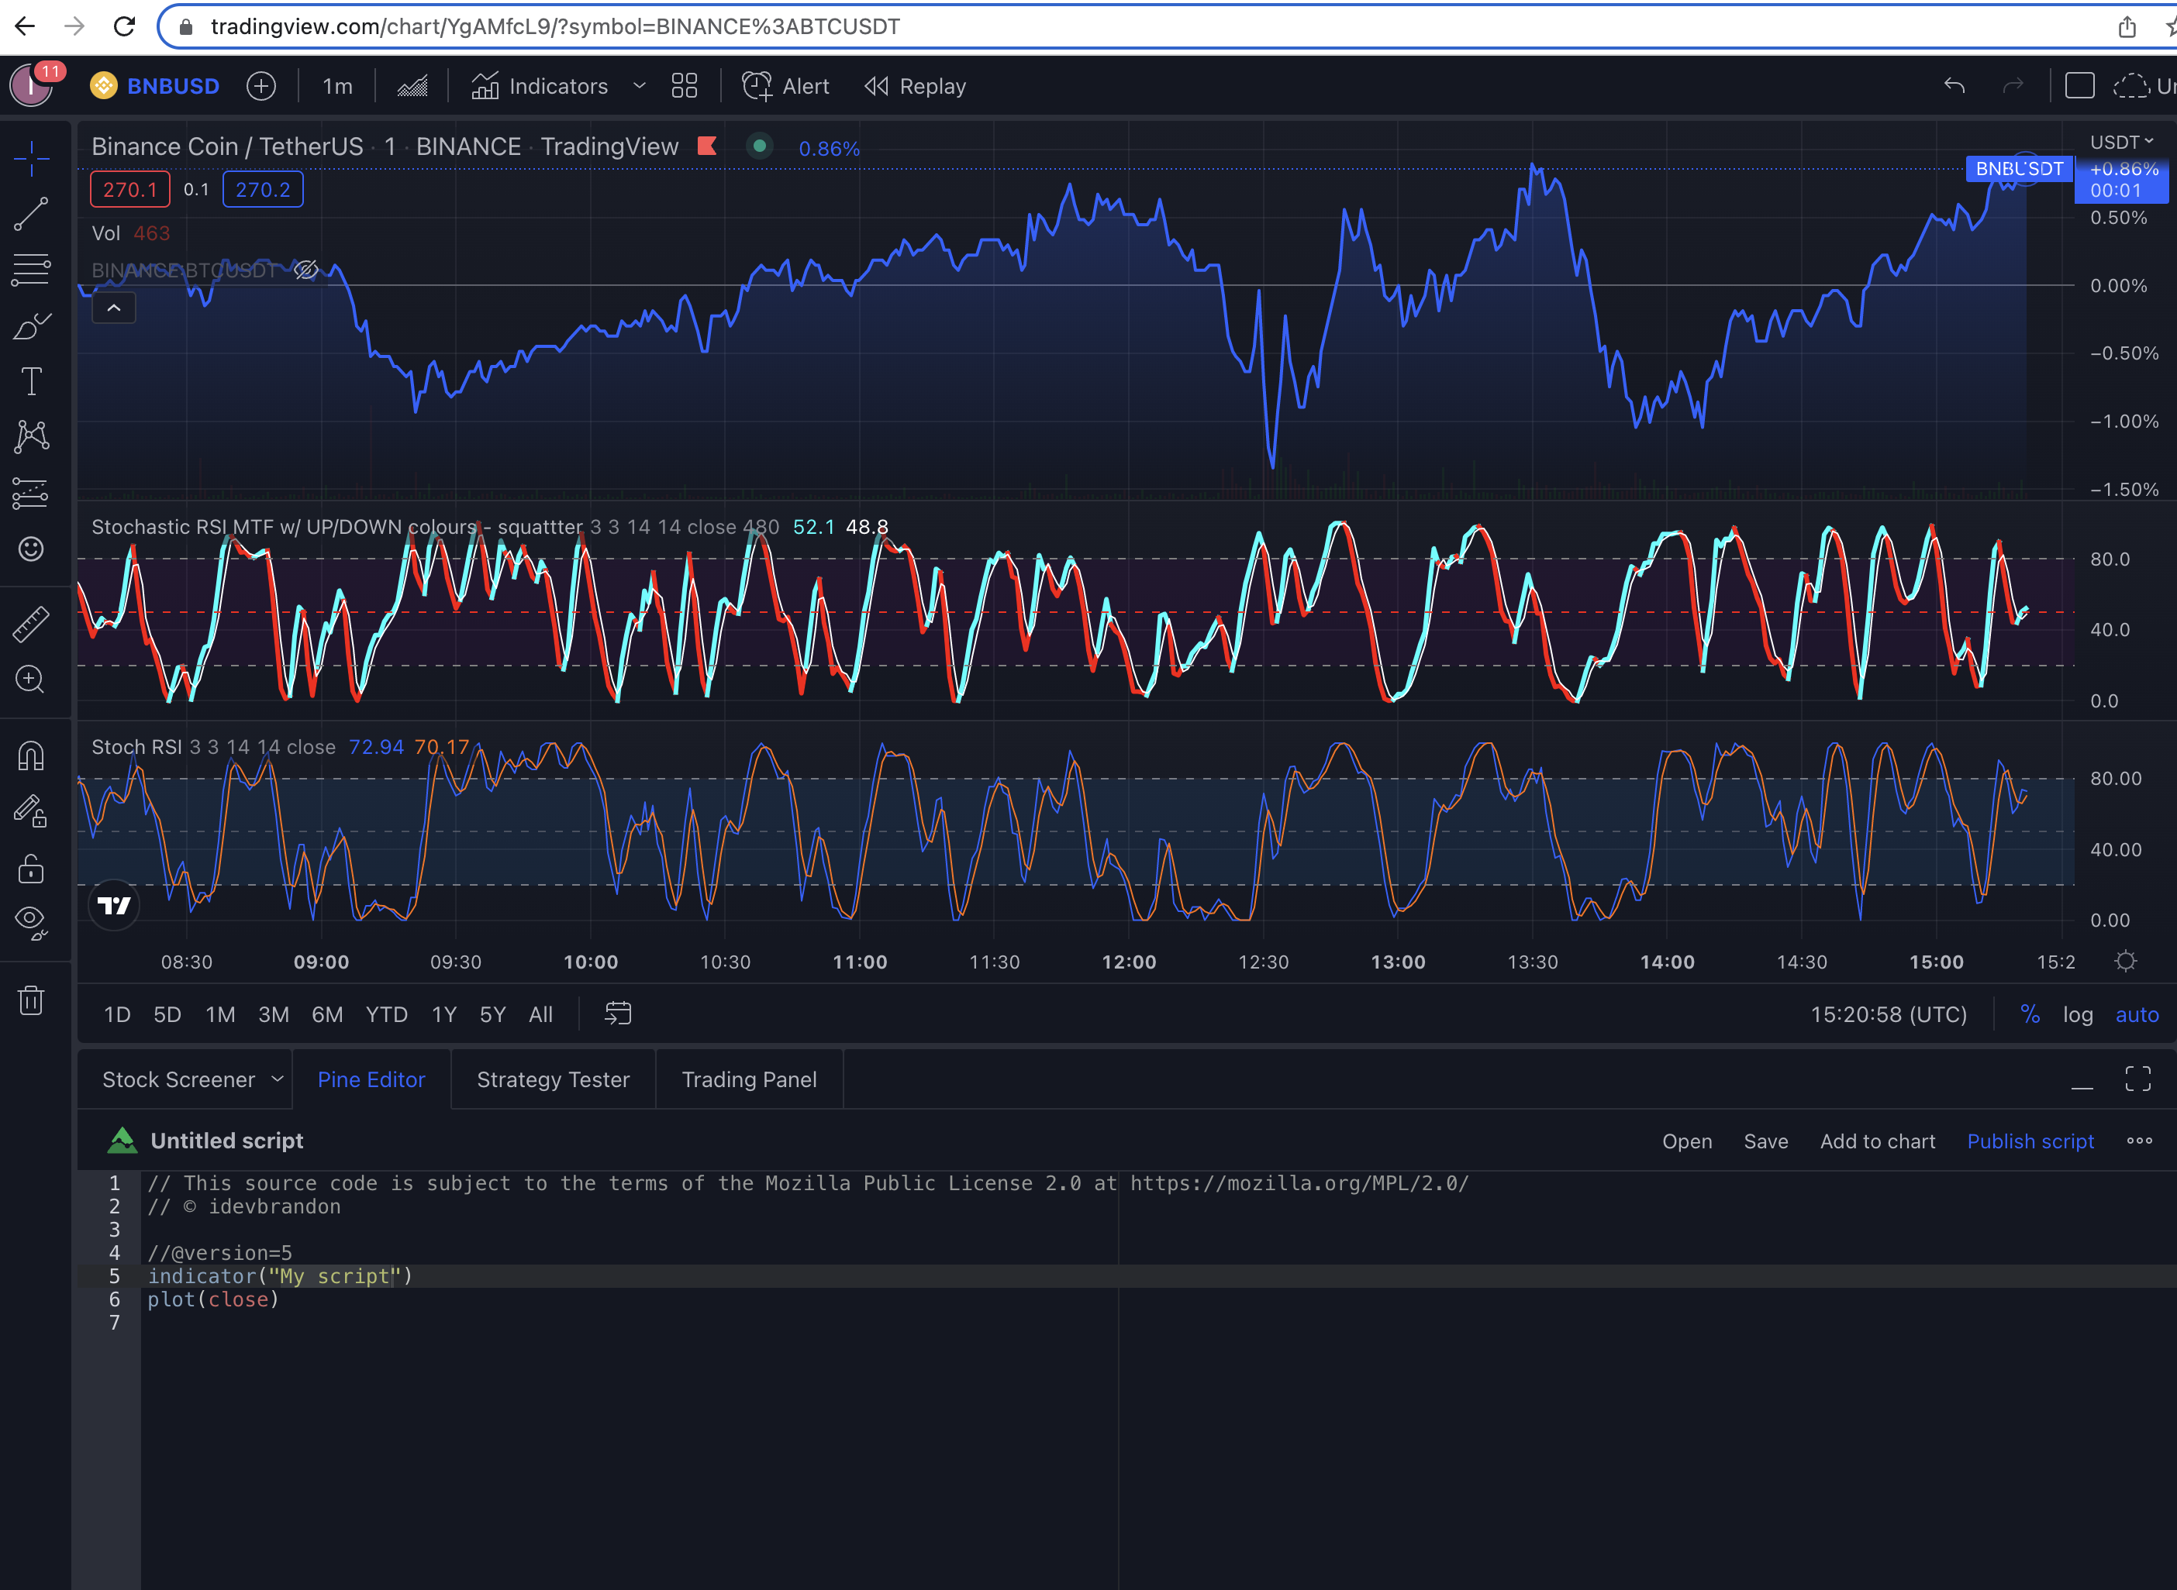Click Publish script in Pine Editor

2030,1141
